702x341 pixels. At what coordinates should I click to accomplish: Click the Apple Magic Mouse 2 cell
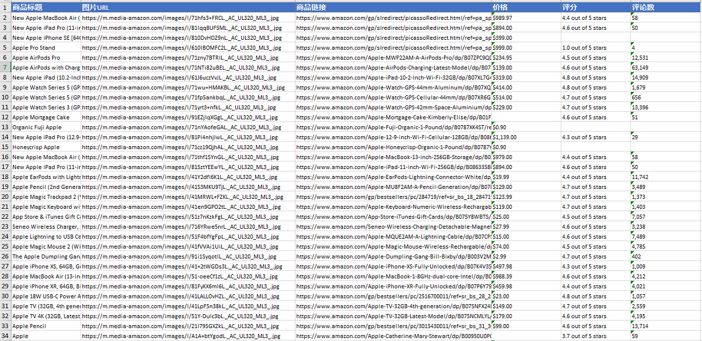tap(46, 247)
